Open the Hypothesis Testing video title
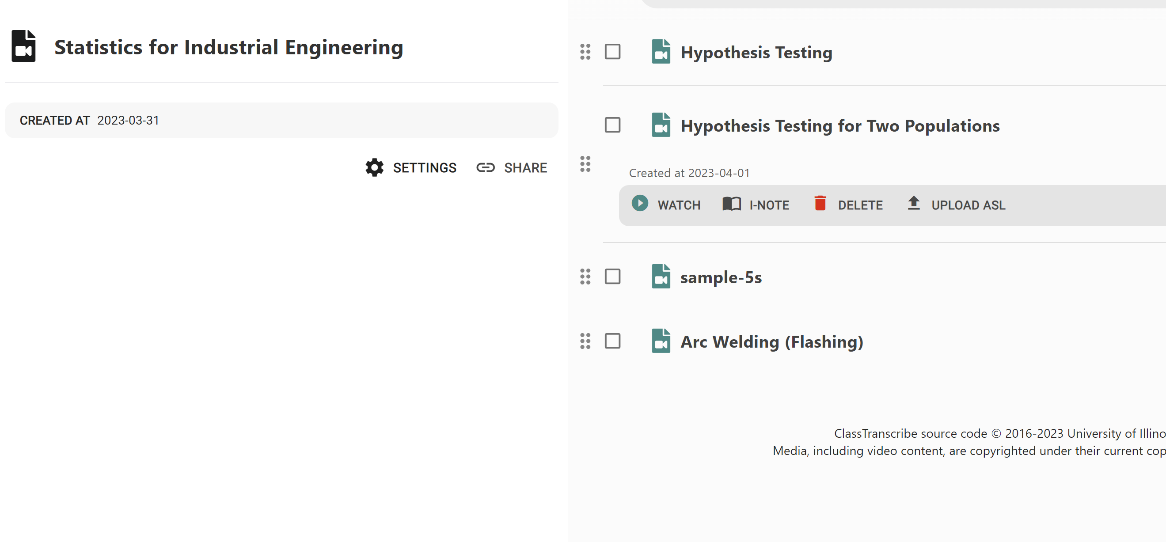 (756, 53)
